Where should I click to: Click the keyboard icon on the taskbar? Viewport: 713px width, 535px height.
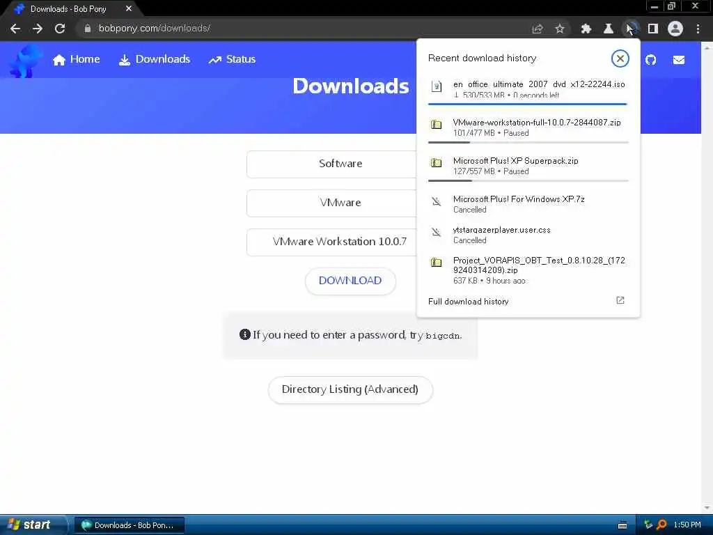tap(622, 525)
